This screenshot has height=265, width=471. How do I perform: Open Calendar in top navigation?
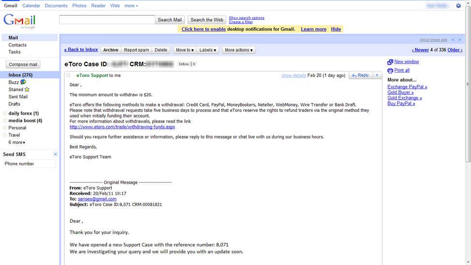(31, 6)
